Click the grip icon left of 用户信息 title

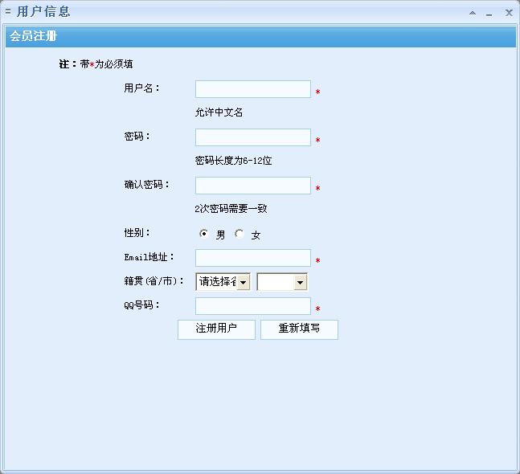point(8,12)
